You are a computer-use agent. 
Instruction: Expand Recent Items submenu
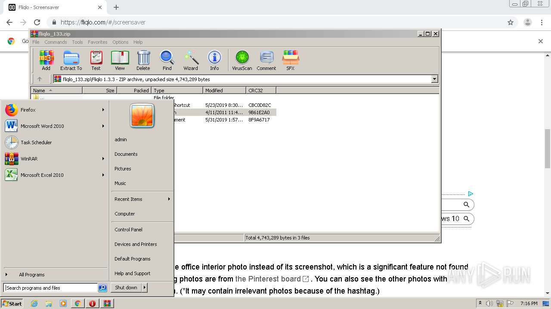(169, 199)
